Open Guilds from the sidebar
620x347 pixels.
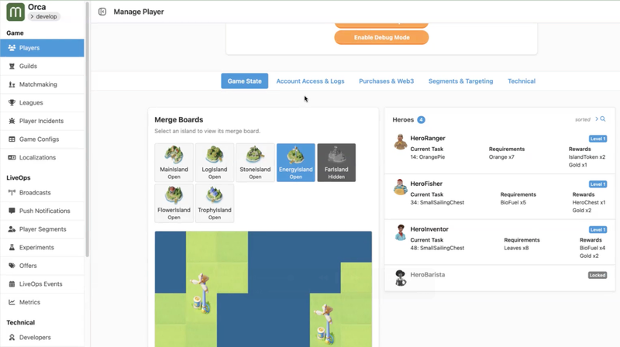(x=28, y=66)
